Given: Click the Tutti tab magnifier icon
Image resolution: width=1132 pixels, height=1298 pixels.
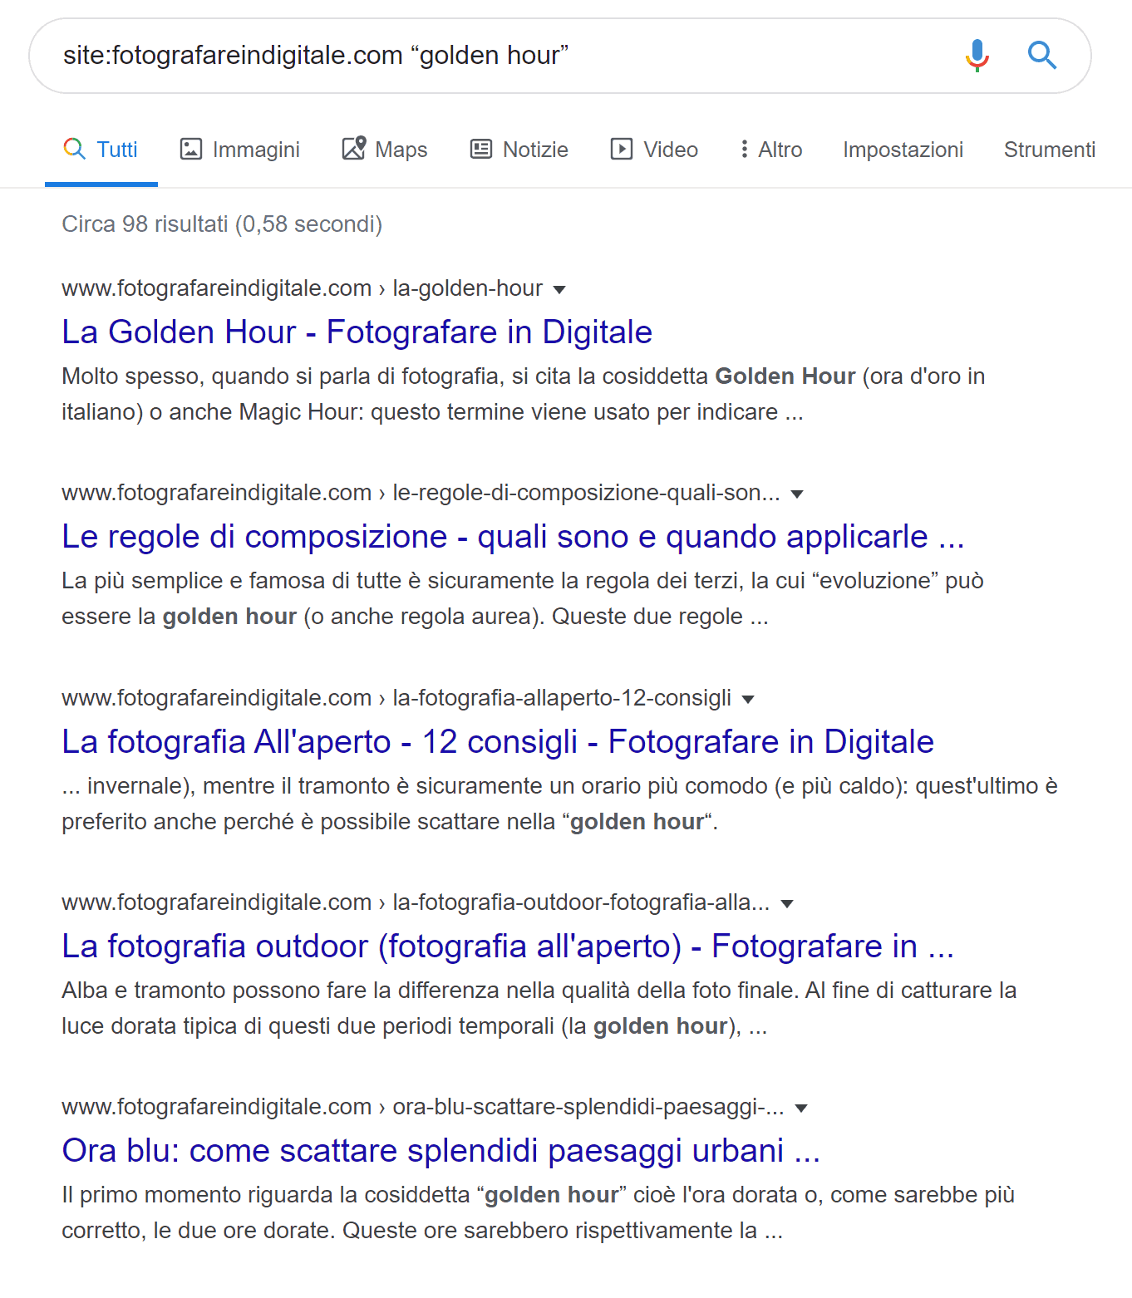Looking at the screenshot, I should (x=75, y=150).
